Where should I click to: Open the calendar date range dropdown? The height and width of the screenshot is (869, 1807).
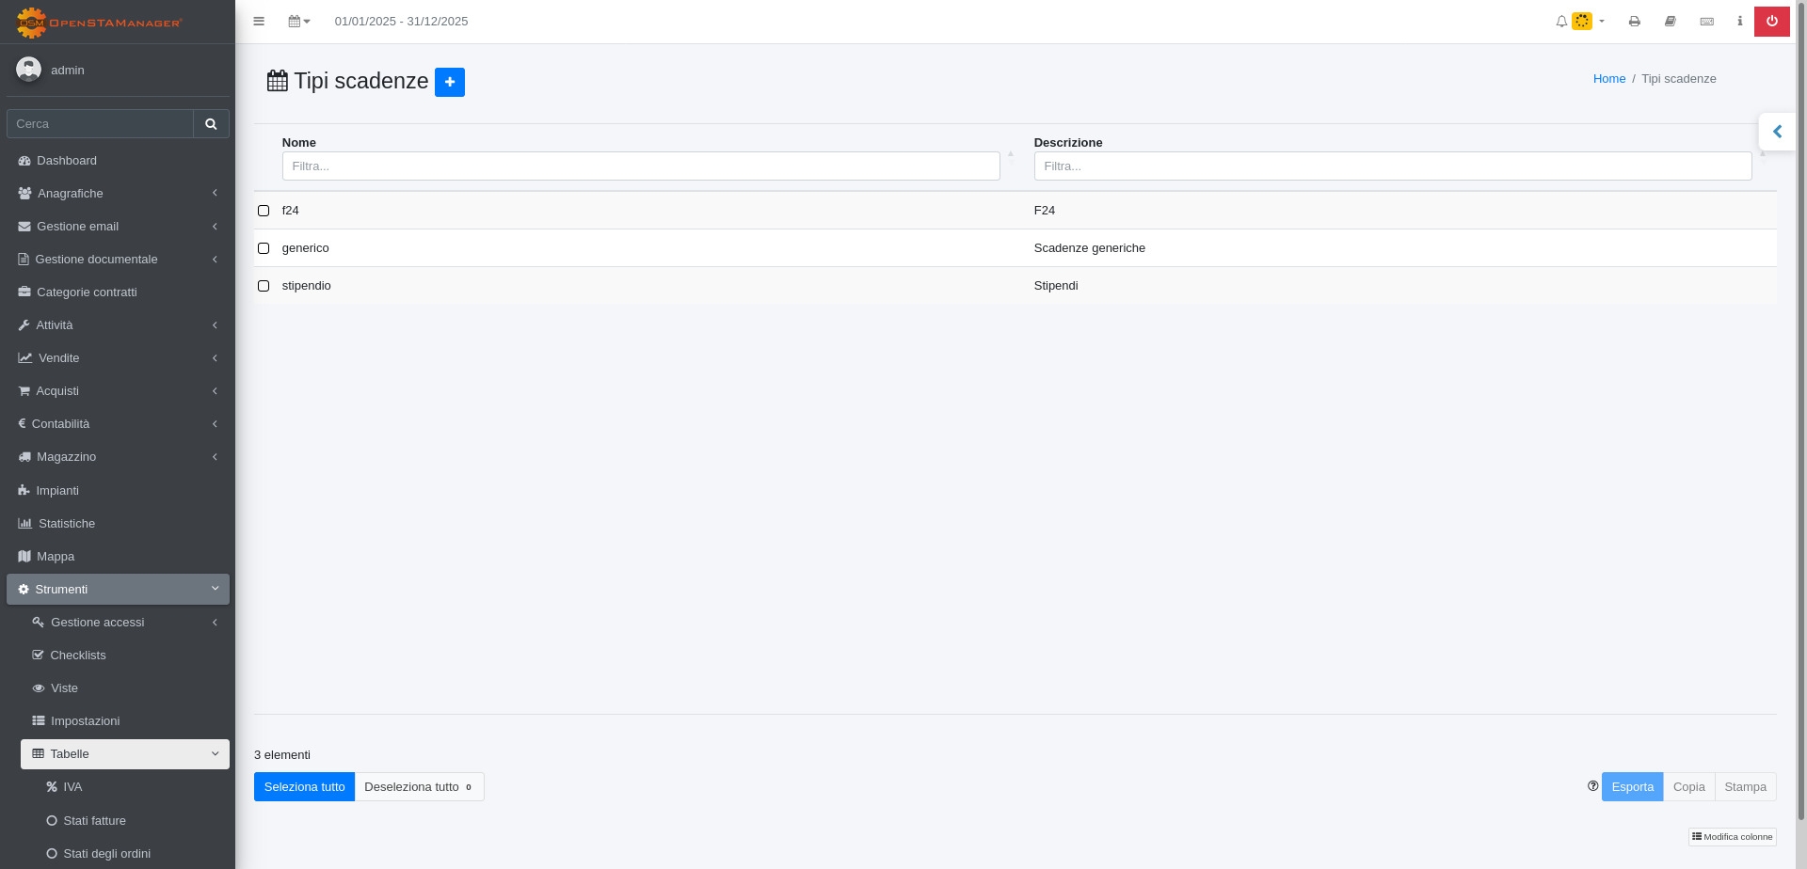tap(299, 22)
